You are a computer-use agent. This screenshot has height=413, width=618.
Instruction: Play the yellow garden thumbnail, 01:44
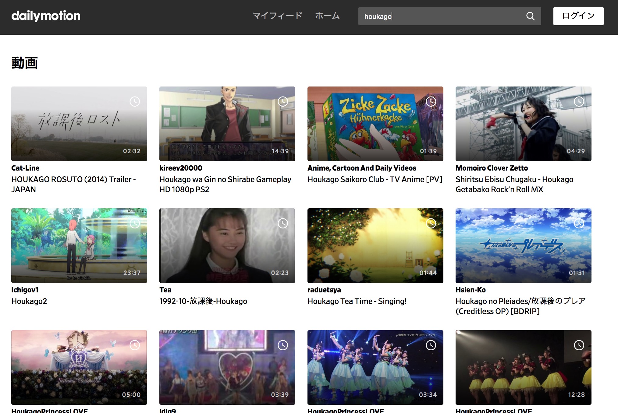click(375, 245)
